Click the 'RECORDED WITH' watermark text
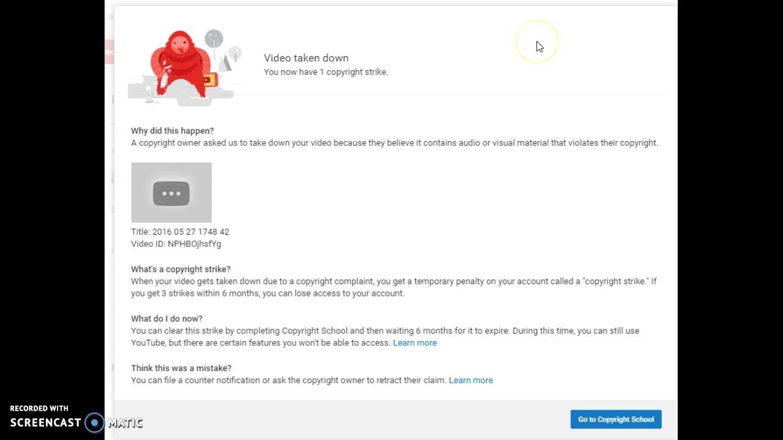 (x=39, y=408)
